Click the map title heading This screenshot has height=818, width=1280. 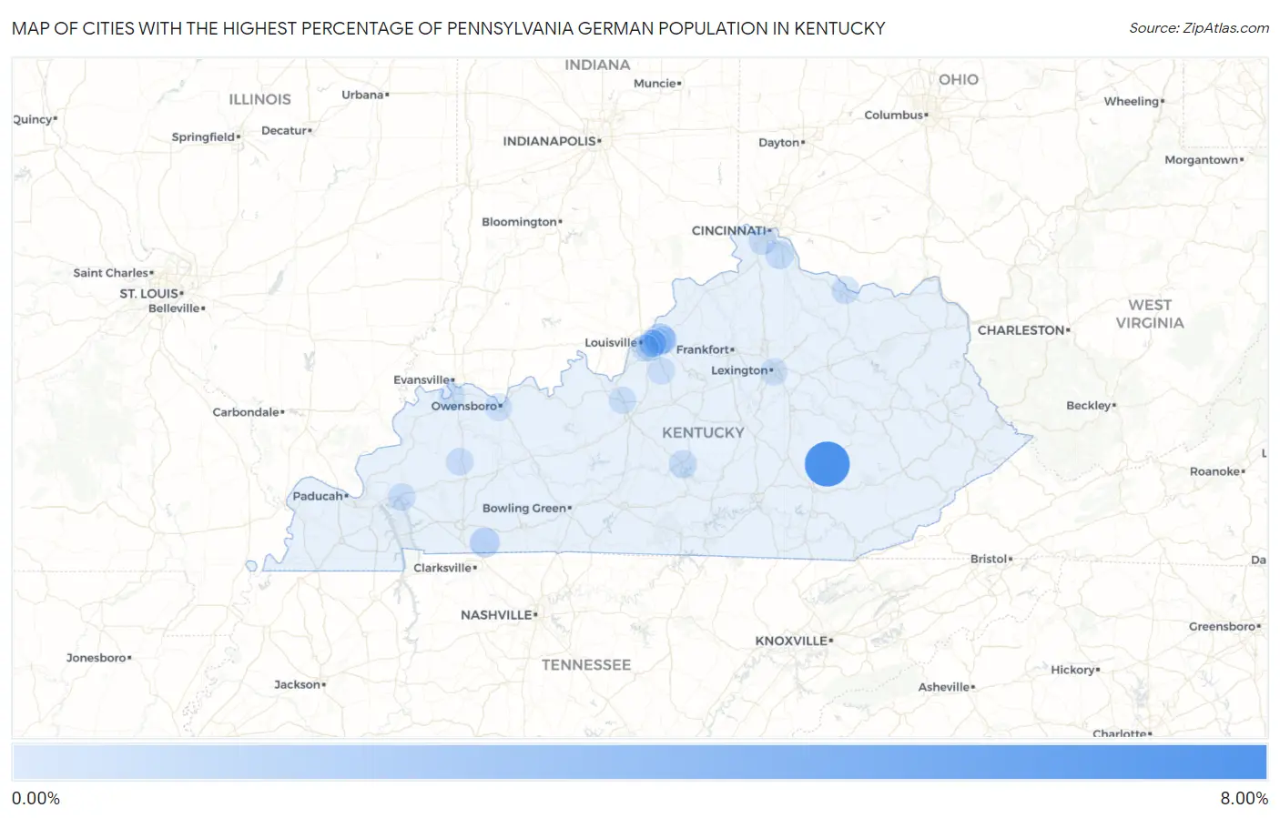449,28
